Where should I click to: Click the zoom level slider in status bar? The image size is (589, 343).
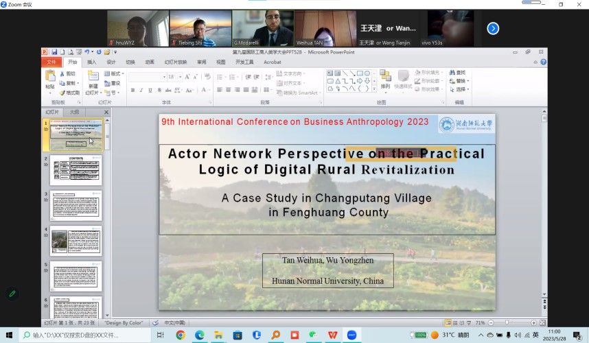point(507,322)
